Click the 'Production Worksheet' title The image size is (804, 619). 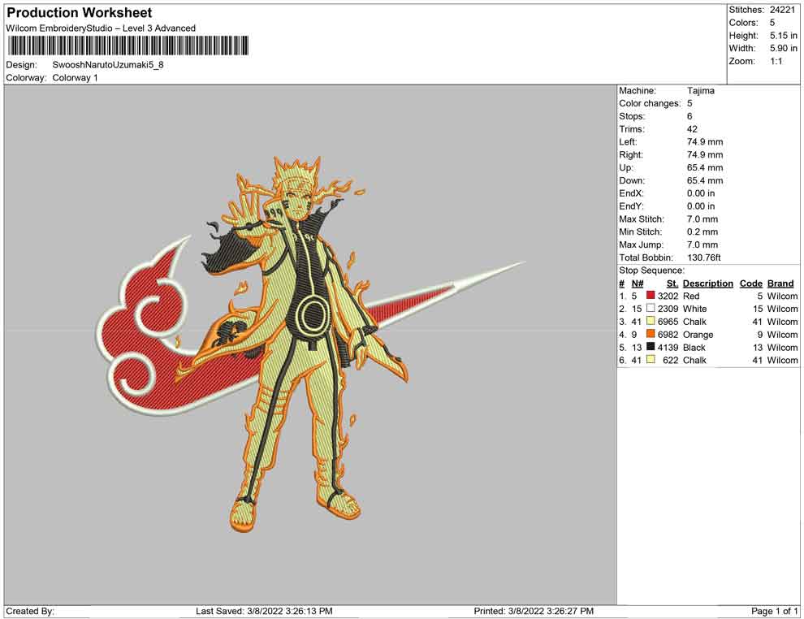pos(80,13)
